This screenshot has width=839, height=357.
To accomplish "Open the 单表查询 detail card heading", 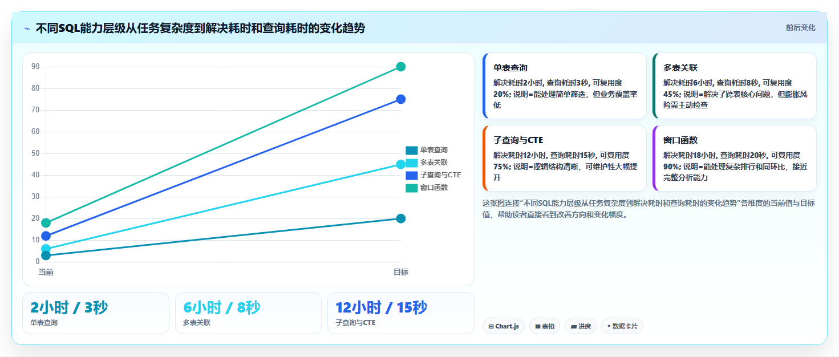I will click(x=510, y=67).
